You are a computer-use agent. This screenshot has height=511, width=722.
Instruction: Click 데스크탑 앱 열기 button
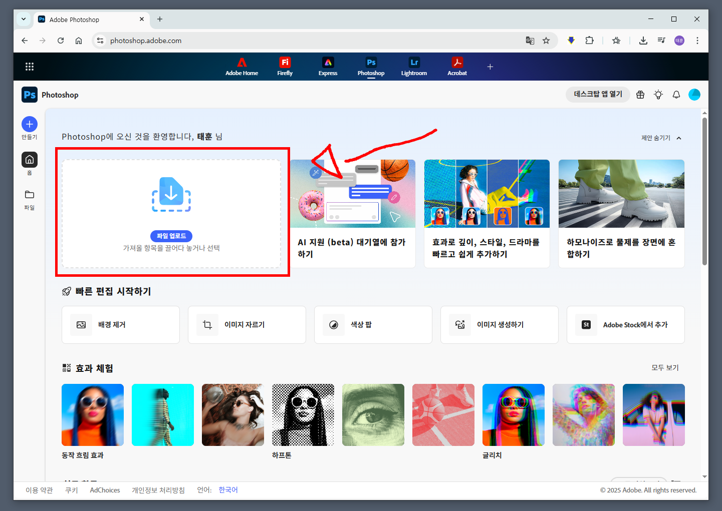[x=598, y=94]
